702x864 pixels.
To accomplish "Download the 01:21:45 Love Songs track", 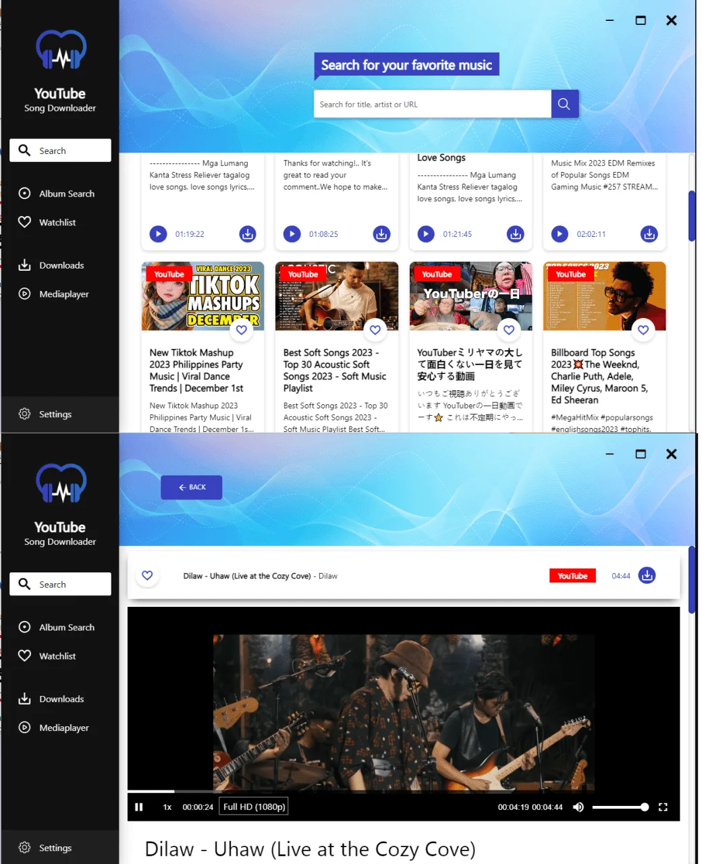I will click(x=516, y=234).
